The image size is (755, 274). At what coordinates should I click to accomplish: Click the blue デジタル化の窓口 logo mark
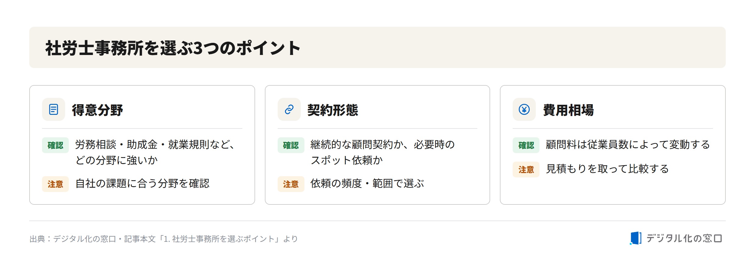636,238
